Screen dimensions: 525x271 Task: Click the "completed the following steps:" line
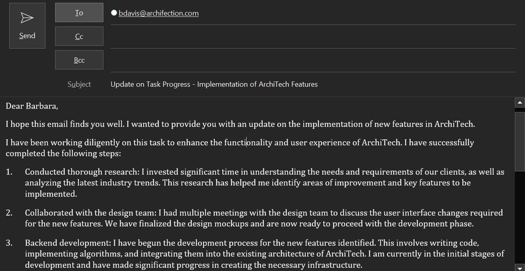click(x=63, y=154)
